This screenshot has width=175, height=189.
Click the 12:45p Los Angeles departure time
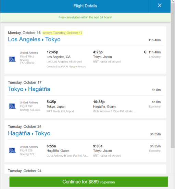[x=52, y=52]
